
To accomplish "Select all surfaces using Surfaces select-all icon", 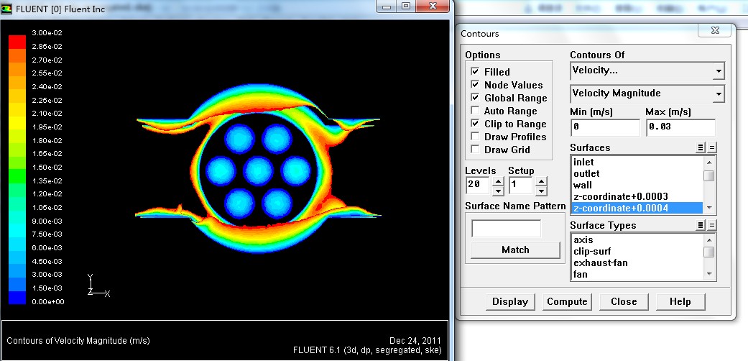I will point(701,147).
